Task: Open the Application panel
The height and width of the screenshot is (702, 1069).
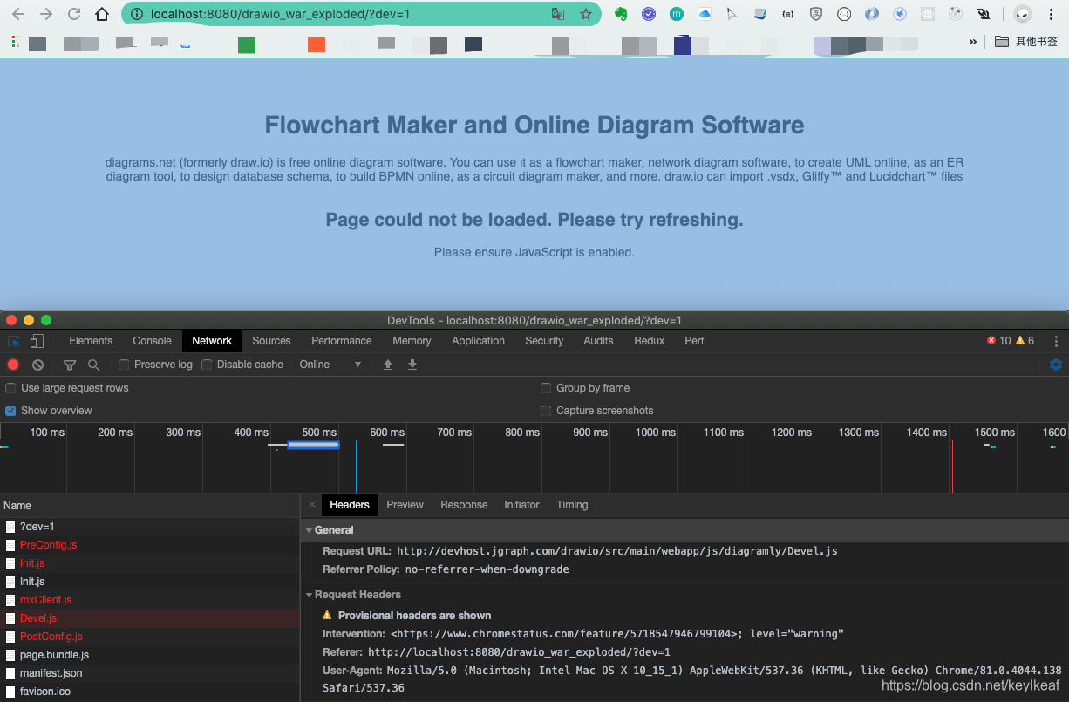Action: 478,341
